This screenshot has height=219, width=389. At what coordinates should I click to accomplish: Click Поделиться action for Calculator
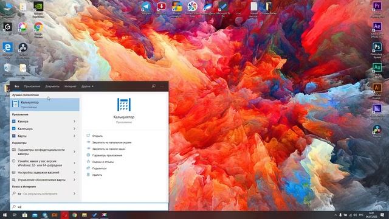click(99, 169)
